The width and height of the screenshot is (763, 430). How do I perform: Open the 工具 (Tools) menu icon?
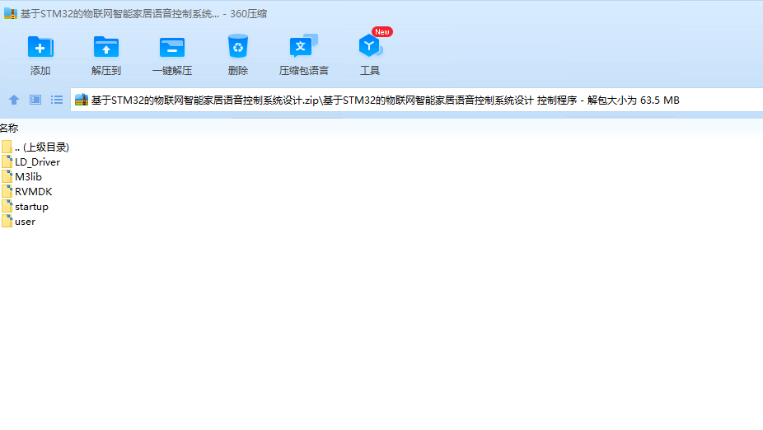pyautogui.click(x=370, y=47)
